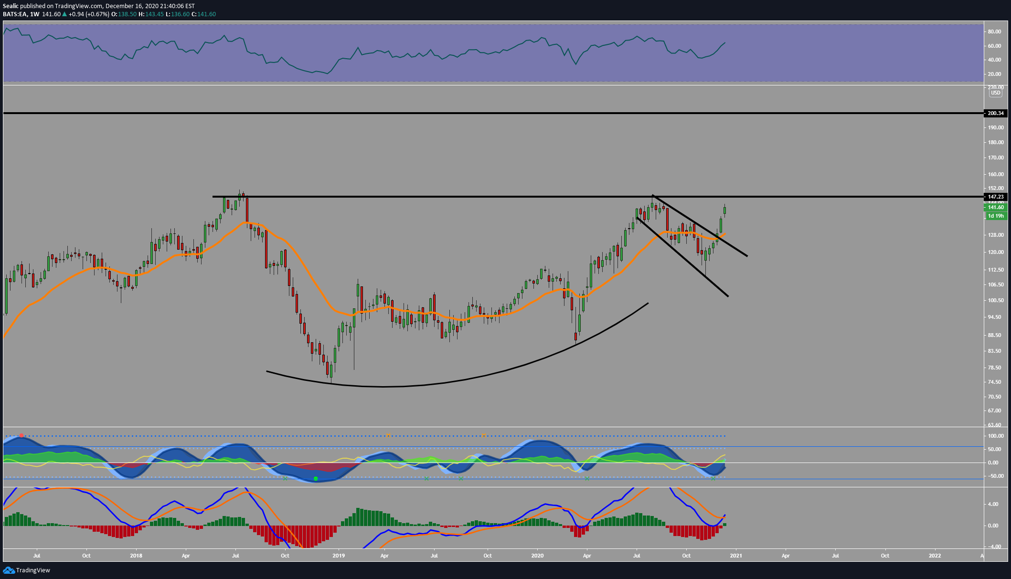Click the 'Sealic' author name
The width and height of the screenshot is (1011, 579).
[11, 6]
